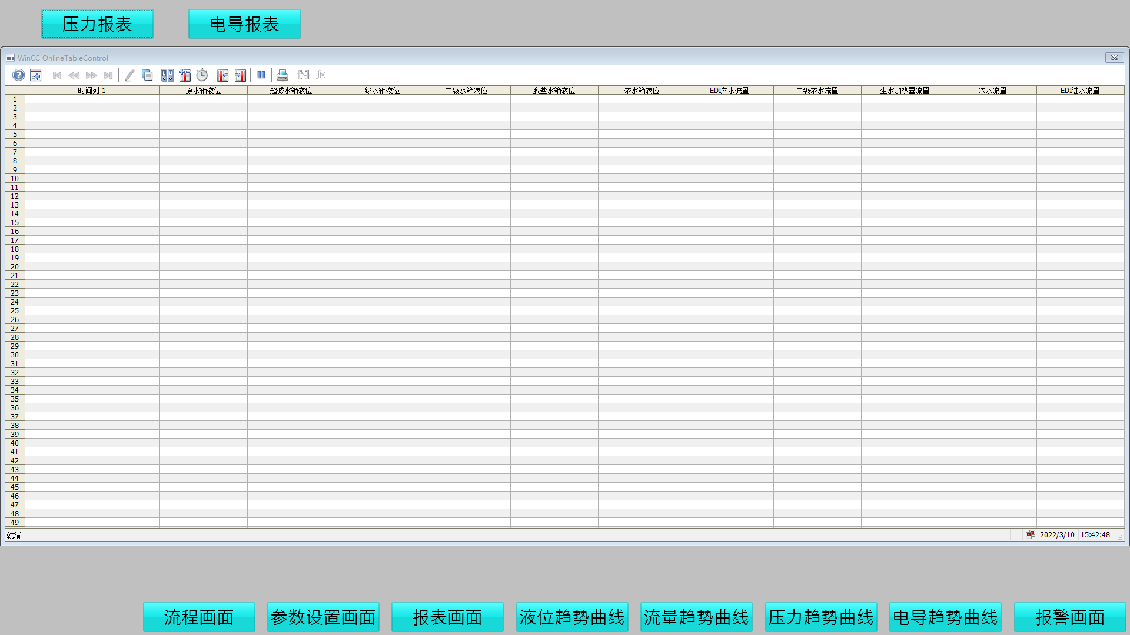This screenshot has width=1130, height=635.
Task: Switch to 参数设置画面 screen
Action: (323, 617)
